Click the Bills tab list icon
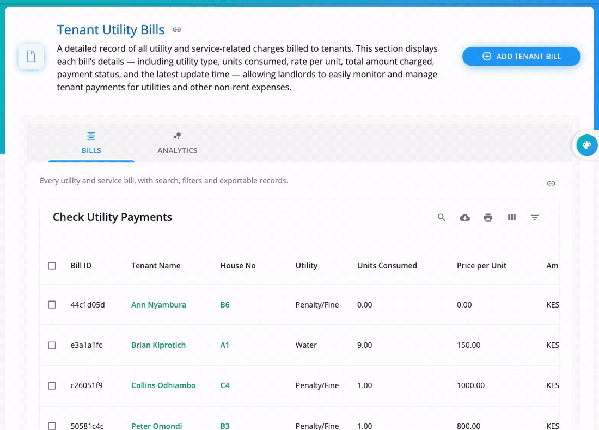 point(91,136)
